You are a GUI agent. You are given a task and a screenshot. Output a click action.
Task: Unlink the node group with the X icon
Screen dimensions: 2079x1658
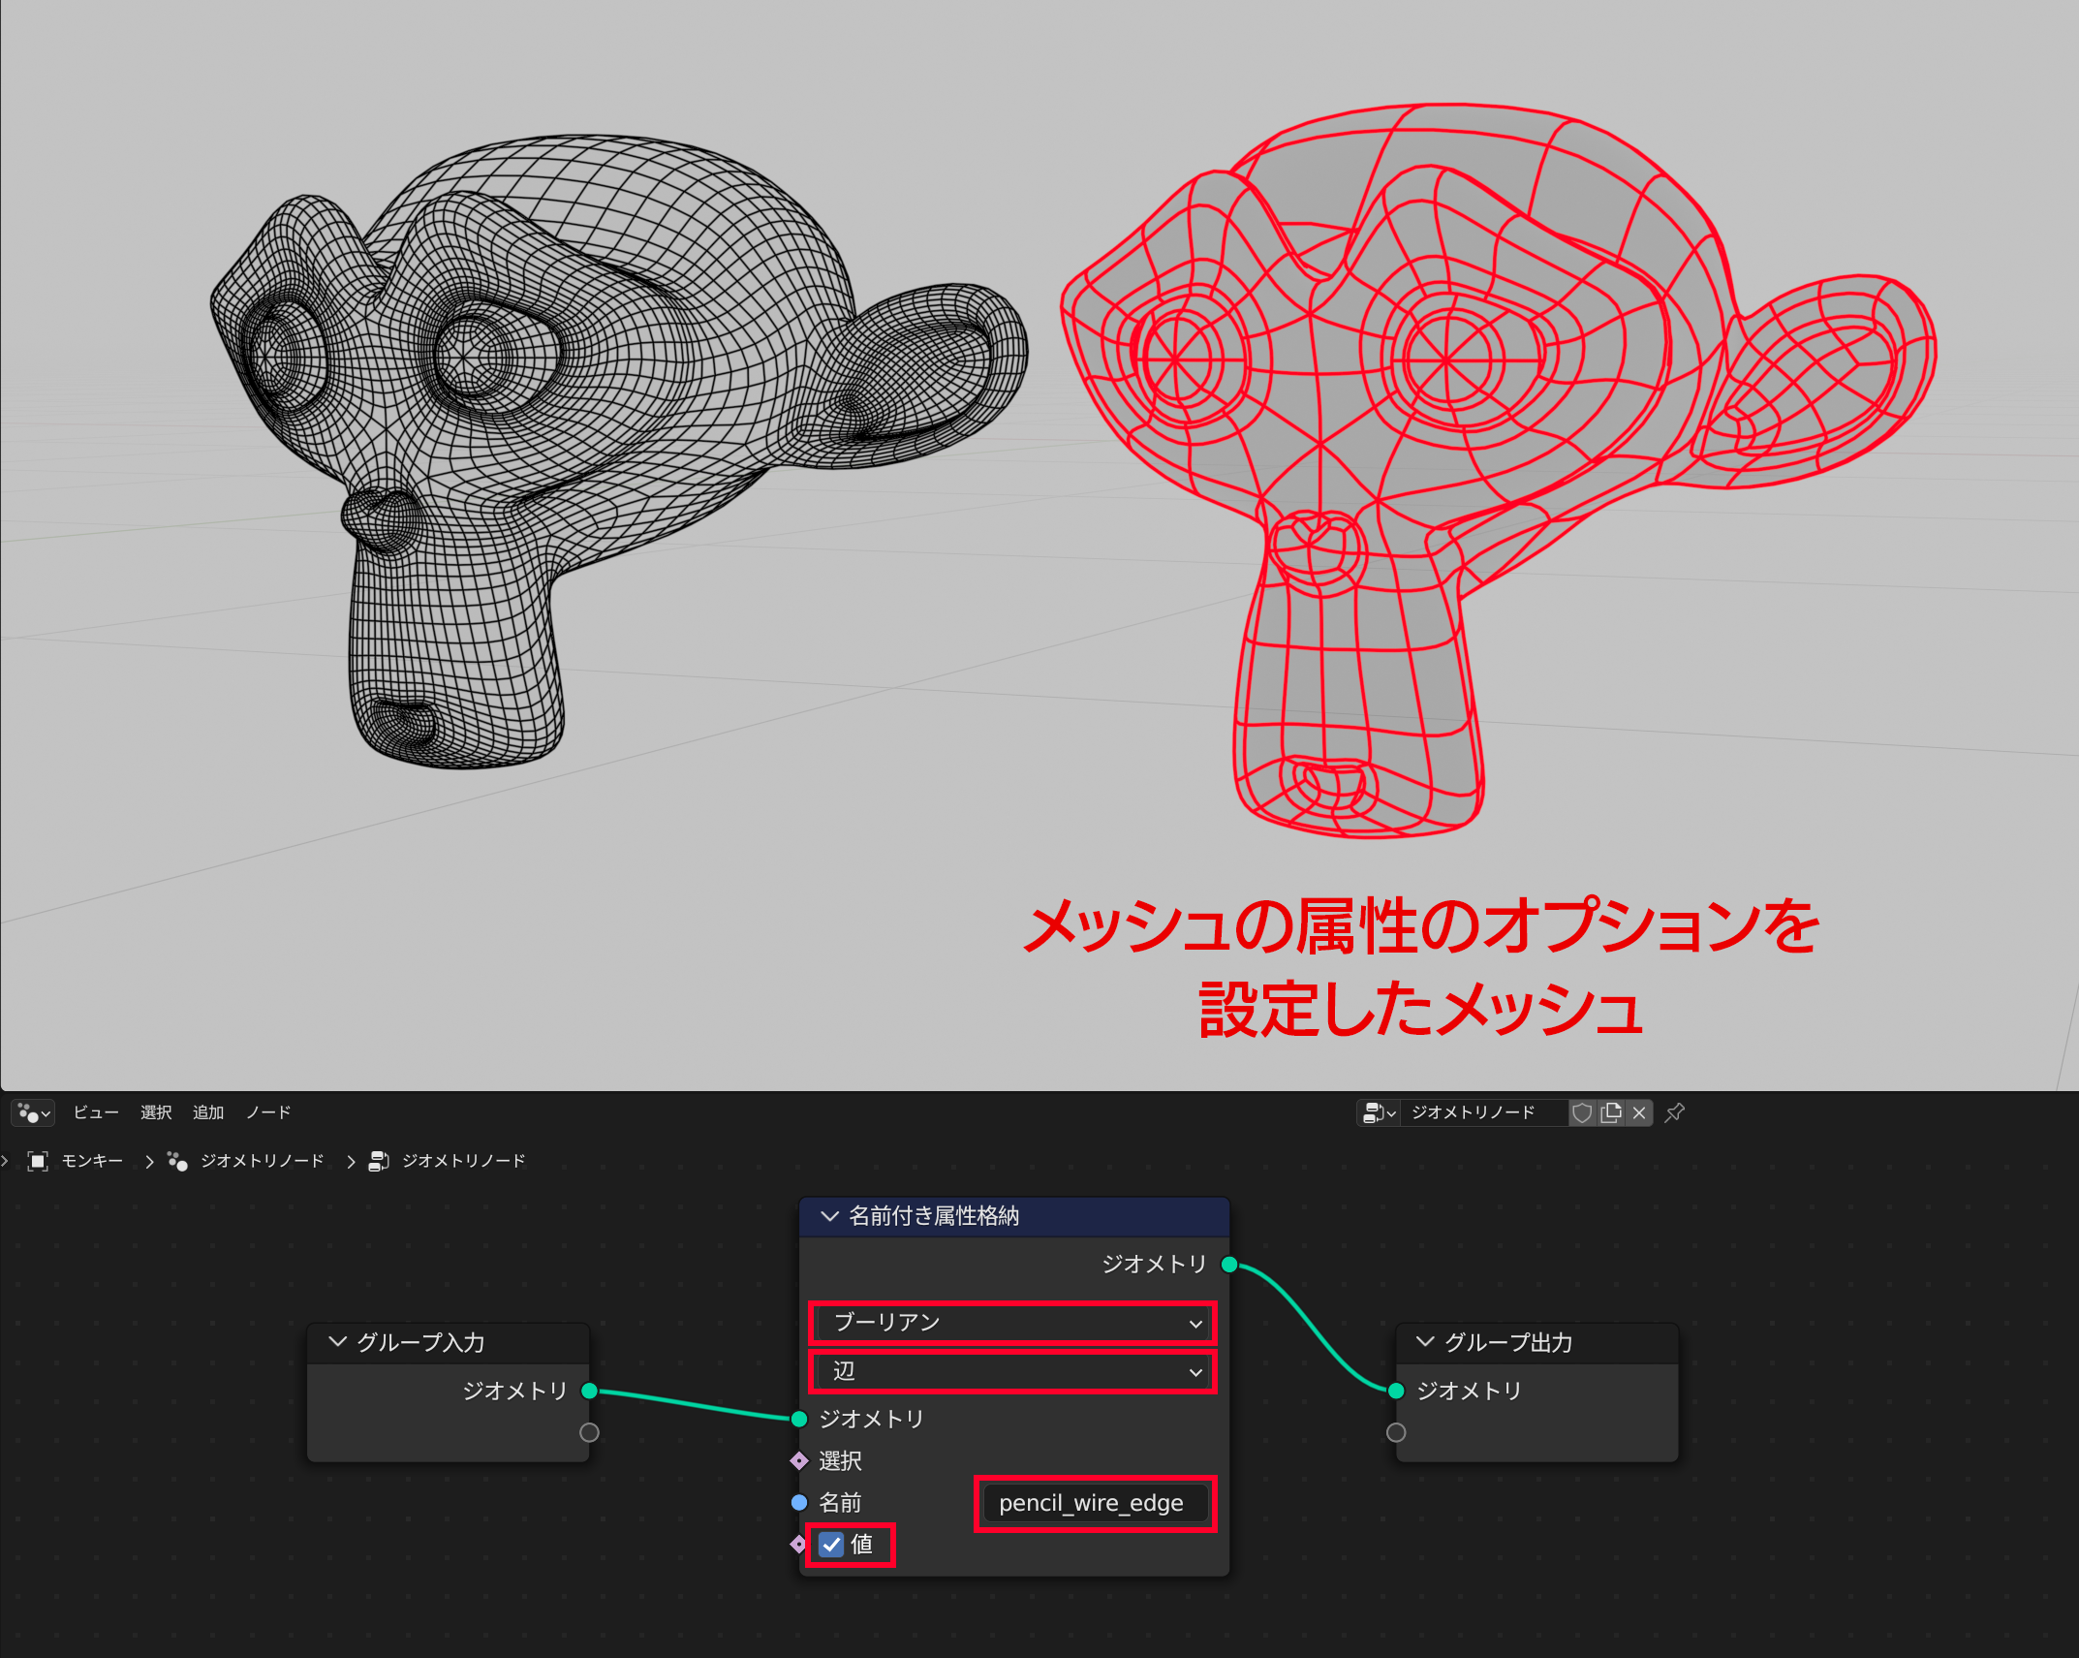coord(1639,1112)
